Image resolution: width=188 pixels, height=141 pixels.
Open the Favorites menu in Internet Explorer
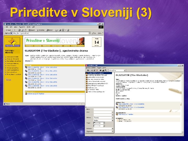click(x=22, y=27)
